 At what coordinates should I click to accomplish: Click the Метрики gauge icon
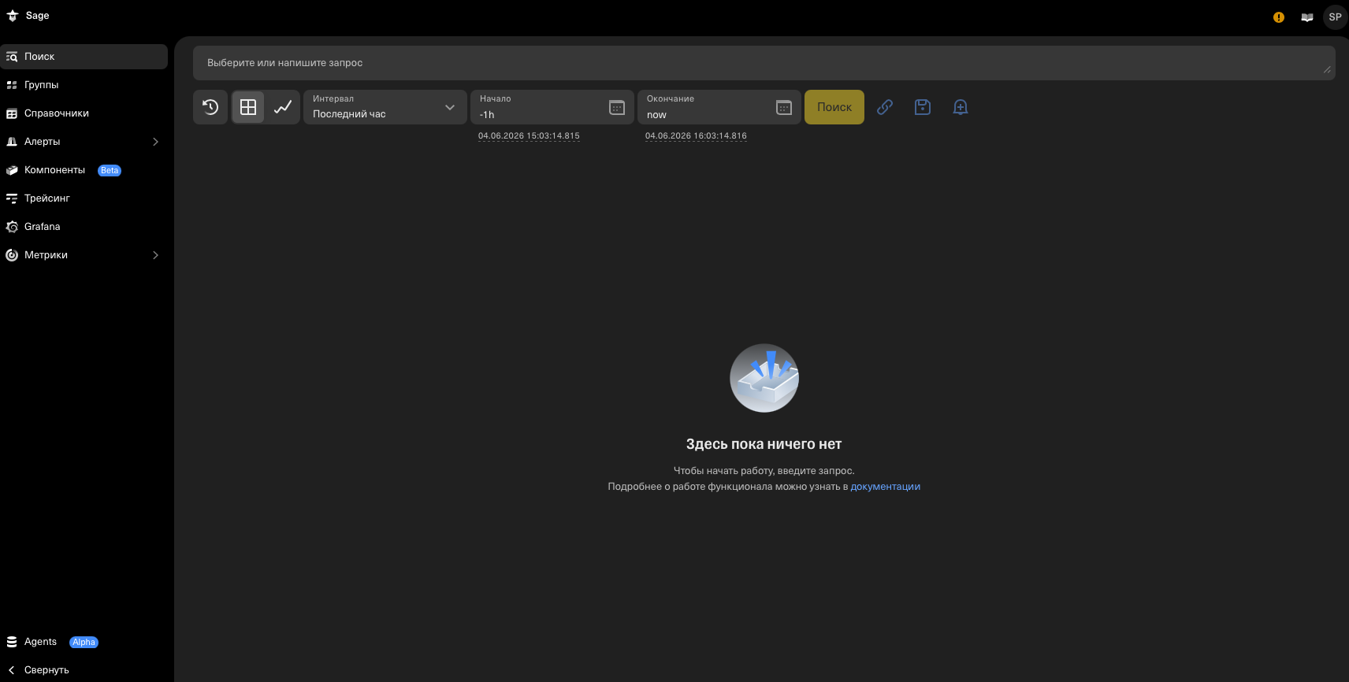tap(12, 255)
